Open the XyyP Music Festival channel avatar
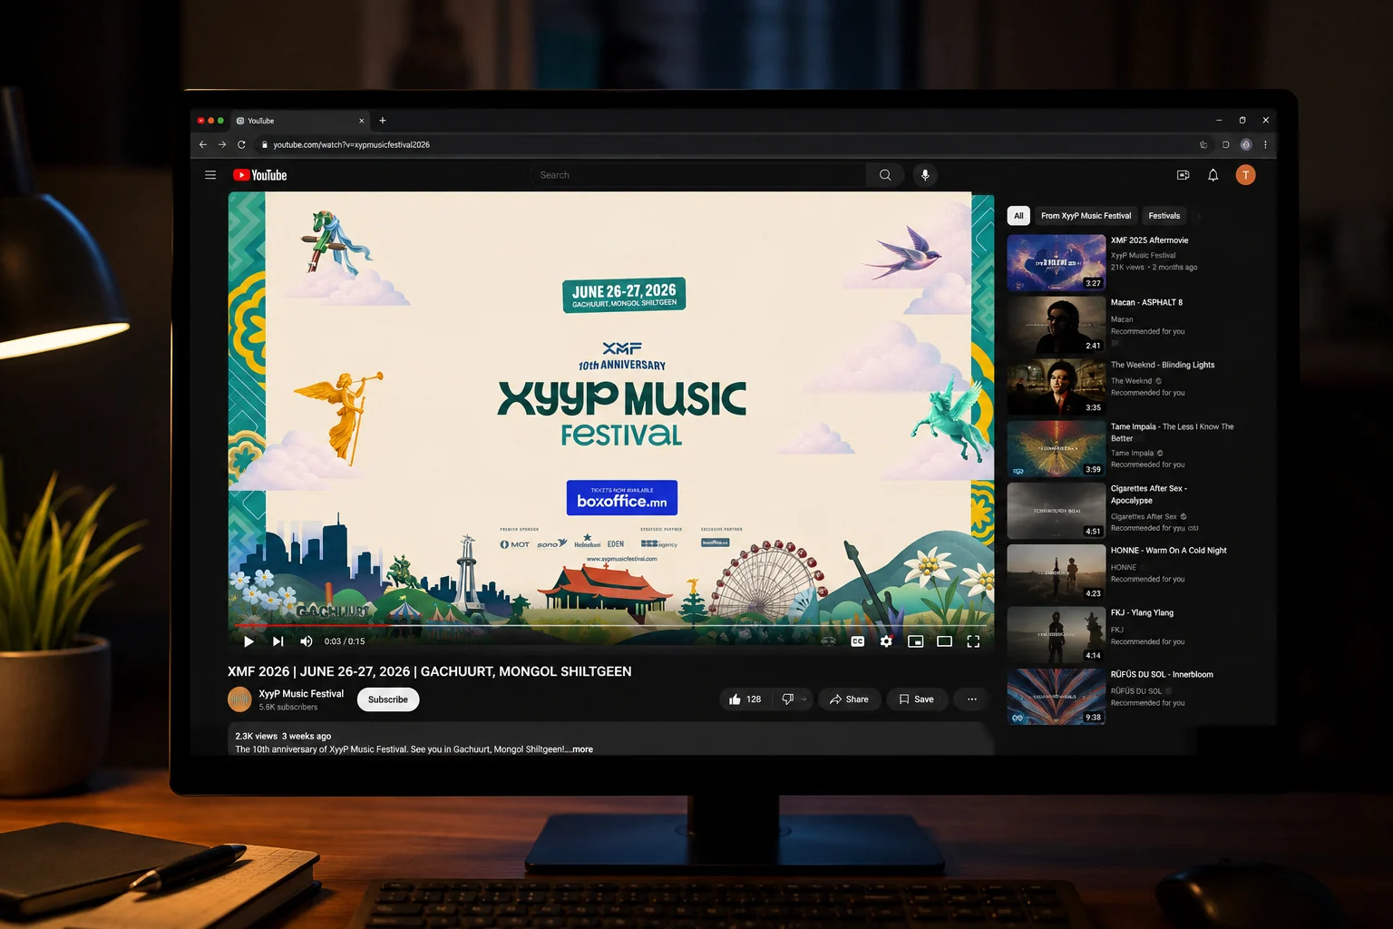The width and height of the screenshot is (1393, 929). [239, 699]
